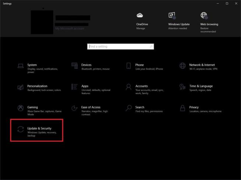241x180 pixels.
Task: Click 'Display, sound, notifications, power' description
Action: click(x=43, y=71)
